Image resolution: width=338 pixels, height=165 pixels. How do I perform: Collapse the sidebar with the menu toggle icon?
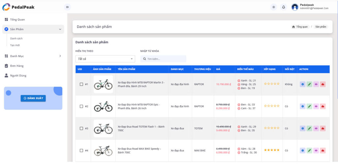click(x=67, y=7)
